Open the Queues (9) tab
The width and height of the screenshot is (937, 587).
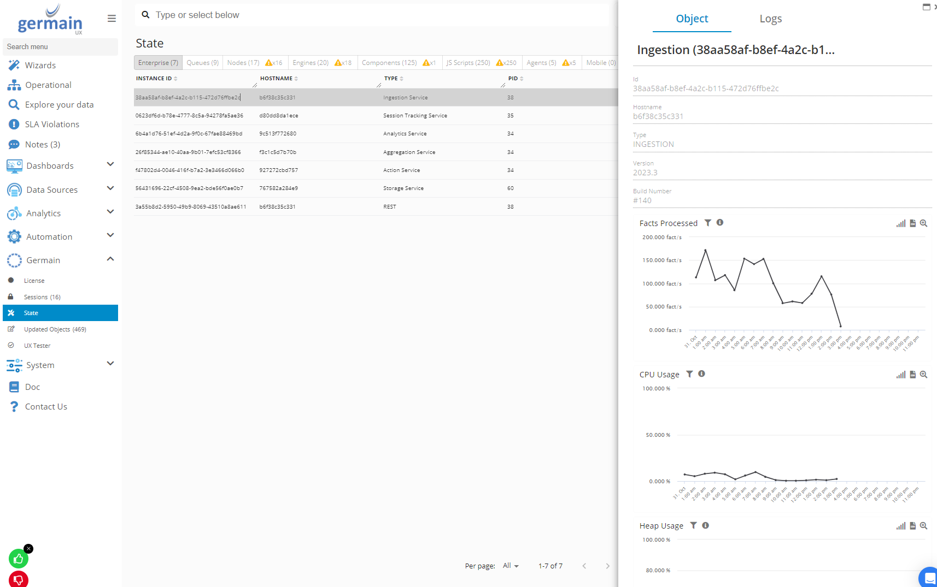point(202,63)
